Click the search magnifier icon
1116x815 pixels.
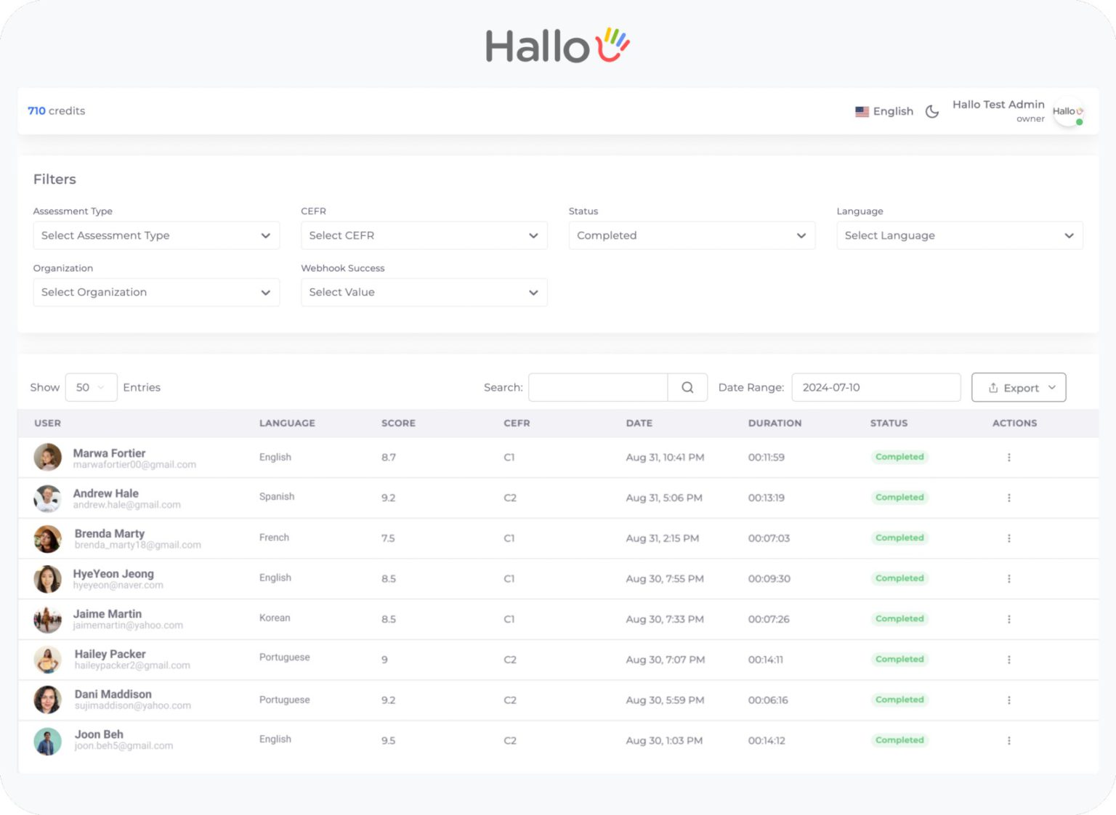tap(687, 387)
